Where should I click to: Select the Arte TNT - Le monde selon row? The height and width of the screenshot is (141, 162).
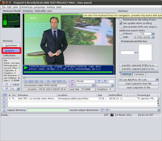pyautogui.click(x=82, y=99)
